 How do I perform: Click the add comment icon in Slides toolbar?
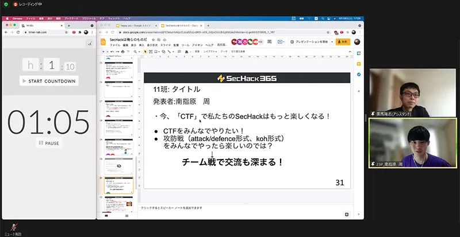[x=179, y=52]
